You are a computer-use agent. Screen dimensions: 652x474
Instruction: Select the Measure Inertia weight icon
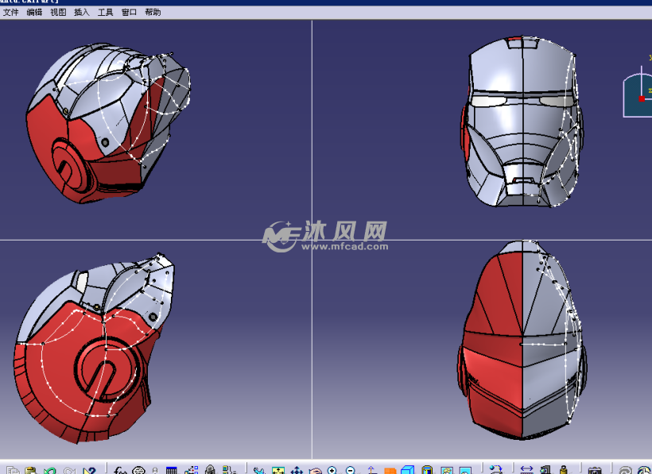(x=564, y=470)
